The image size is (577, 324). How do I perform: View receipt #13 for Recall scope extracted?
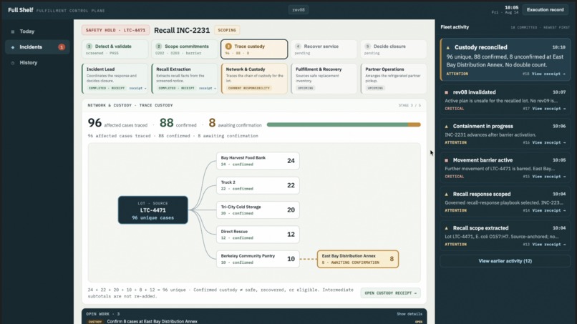(x=548, y=245)
